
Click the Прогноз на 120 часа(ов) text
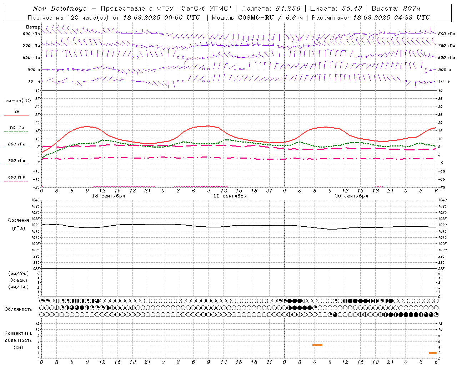click(x=69, y=17)
